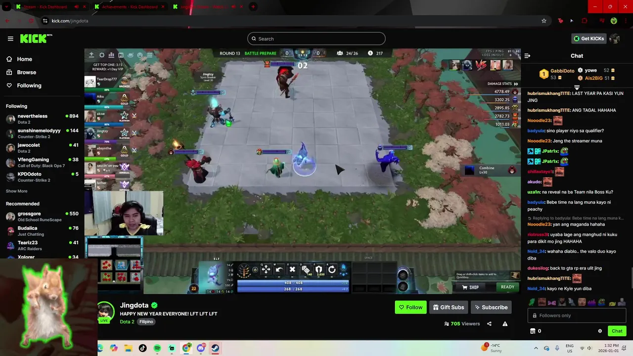Screen dimensions: 633x356
Task: Open jawocolet channel in sidebar
Action: click(42, 148)
